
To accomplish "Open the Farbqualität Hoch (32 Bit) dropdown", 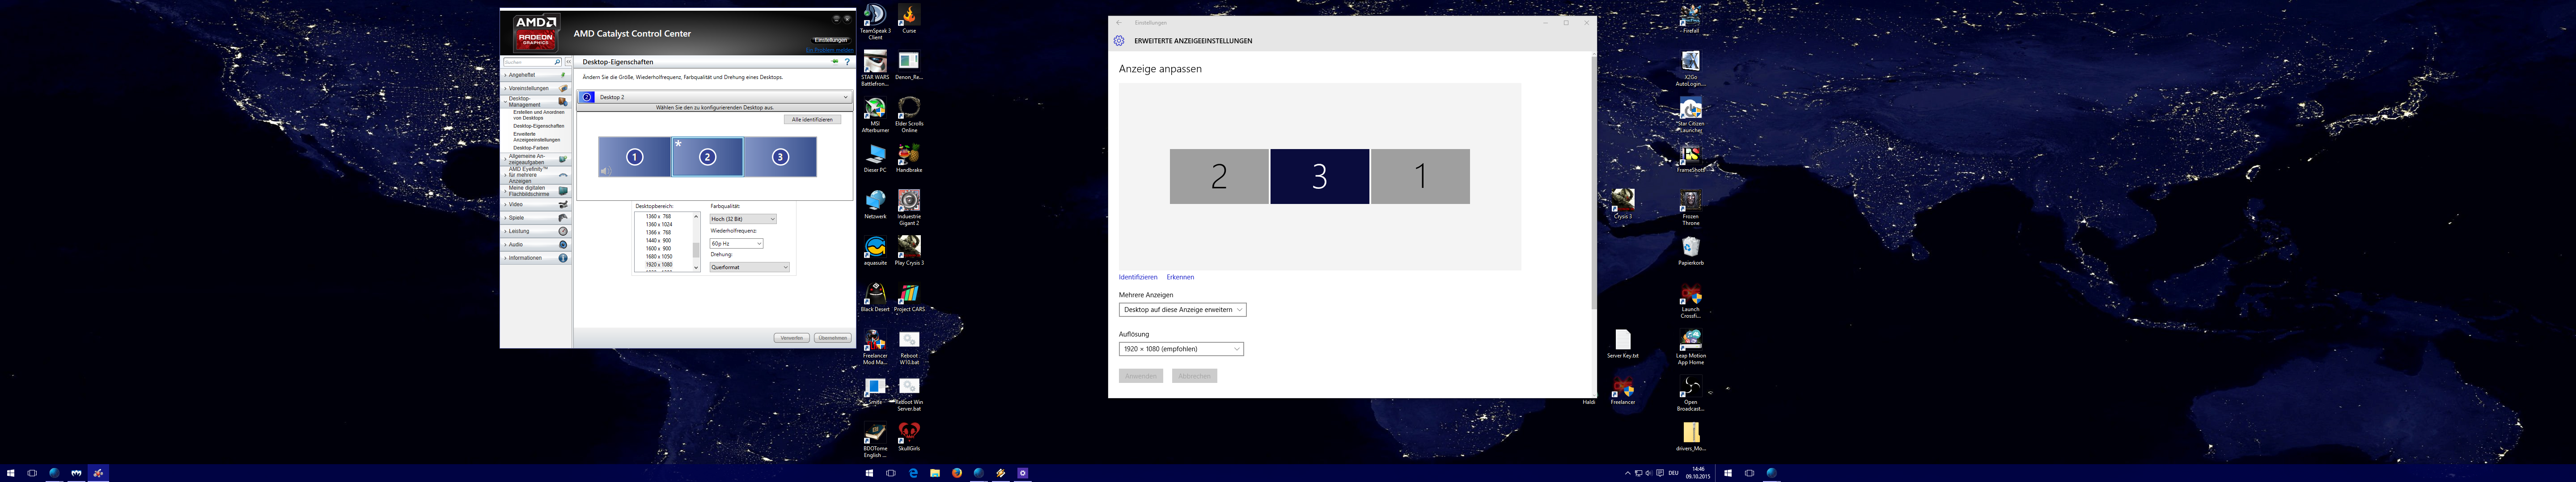I will tap(743, 219).
